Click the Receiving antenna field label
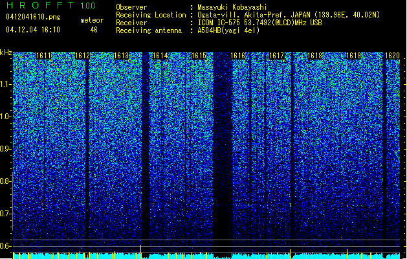This screenshot has width=407, height=259. [x=149, y=30]
